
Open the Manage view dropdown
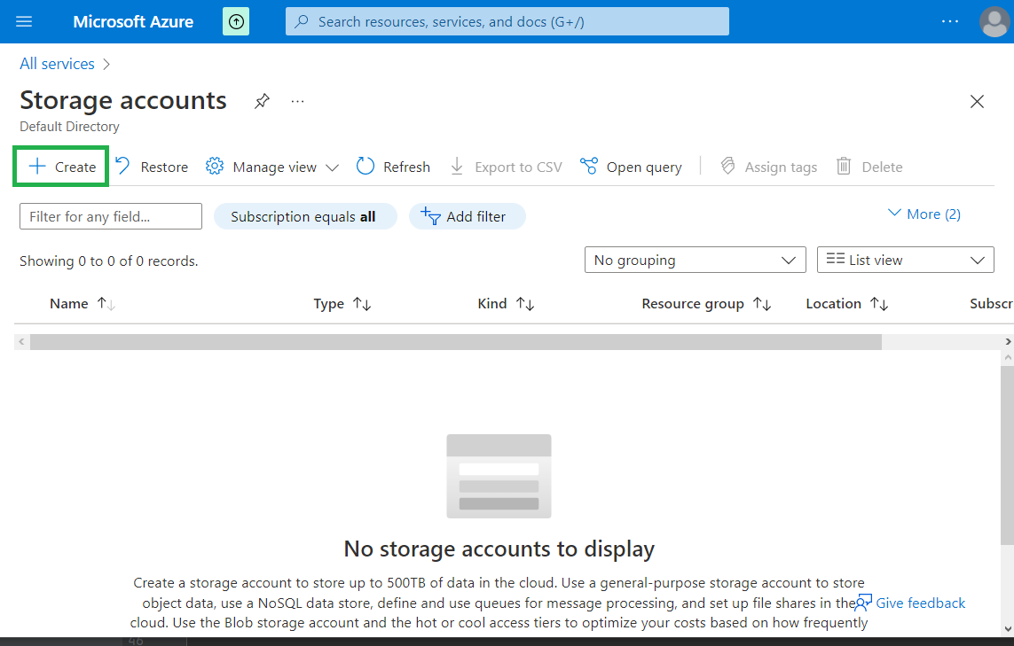click(x=272, y=167)
